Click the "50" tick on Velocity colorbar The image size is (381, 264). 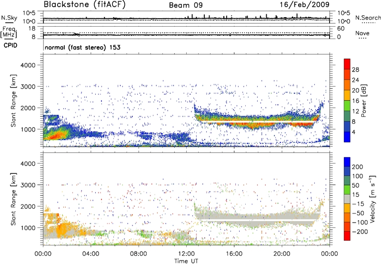point(355,185)
